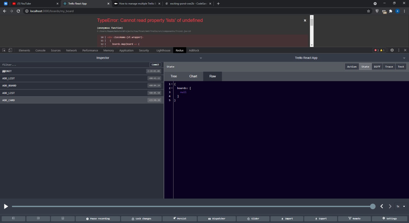Toggle Pause recording
Screen dimensions: 409x223
click(x=98, y=219)
